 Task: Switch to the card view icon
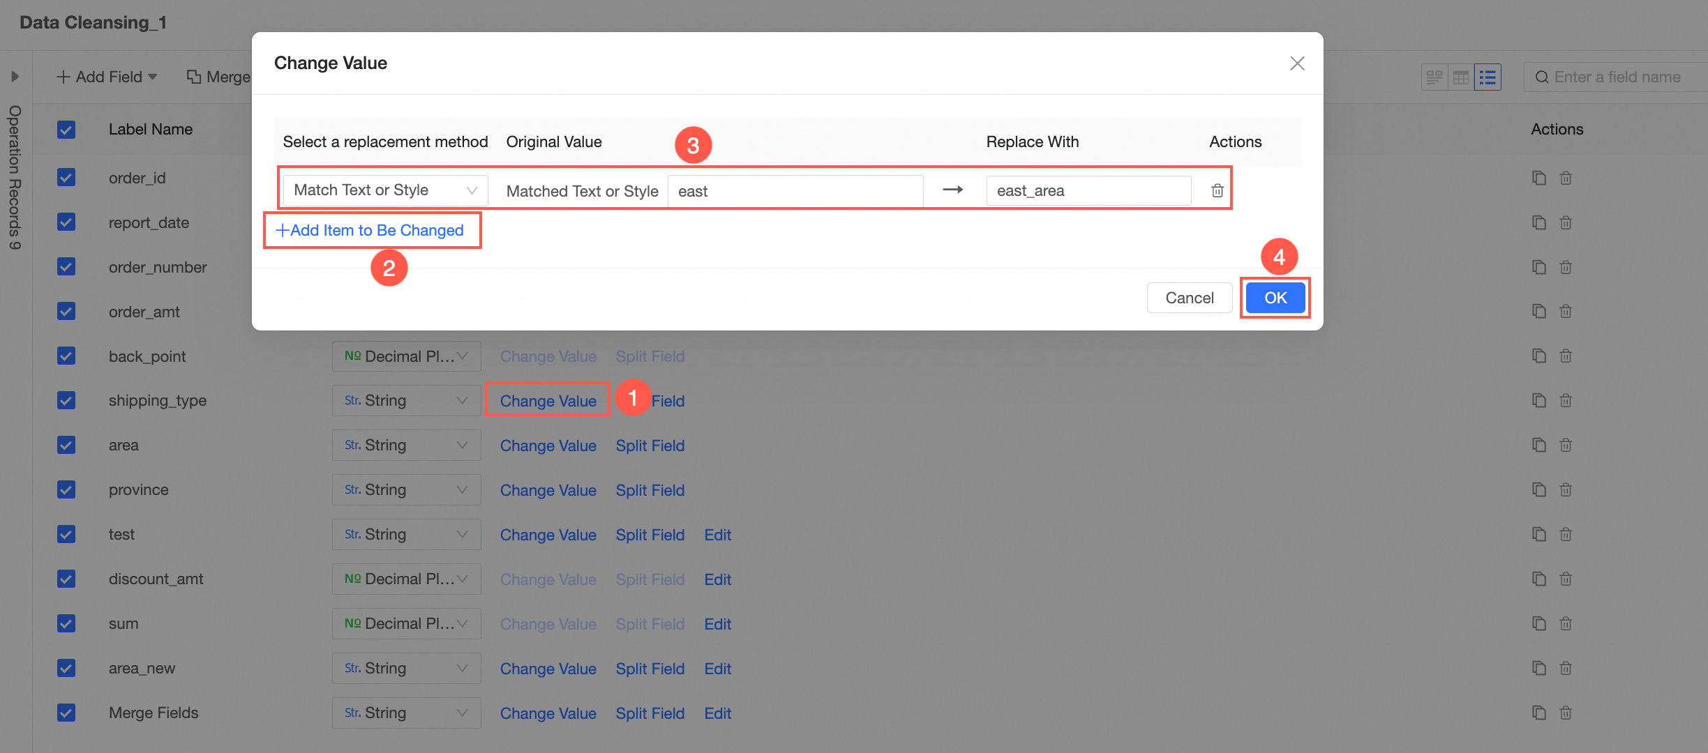tap(1434, 77)
